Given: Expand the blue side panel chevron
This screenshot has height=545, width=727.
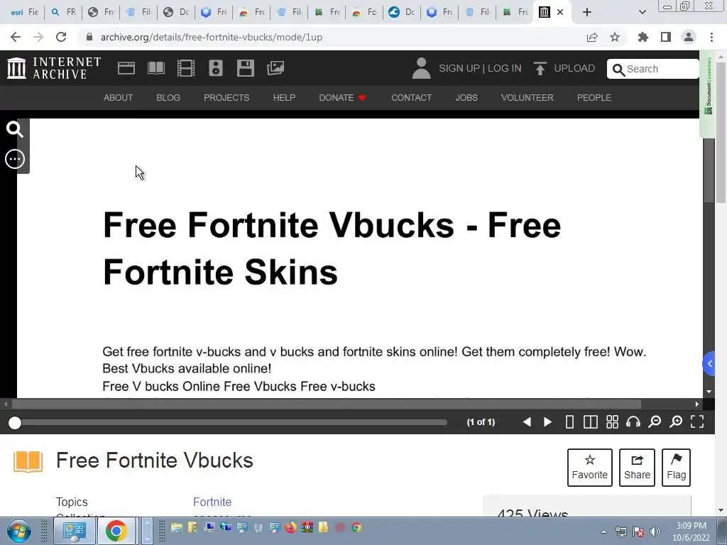Looking at the screenshot, I should 709,364.
